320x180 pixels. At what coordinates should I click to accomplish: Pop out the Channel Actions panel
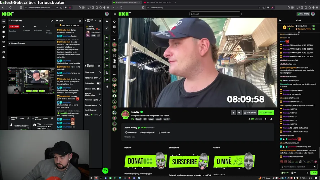tap(99, 66)
